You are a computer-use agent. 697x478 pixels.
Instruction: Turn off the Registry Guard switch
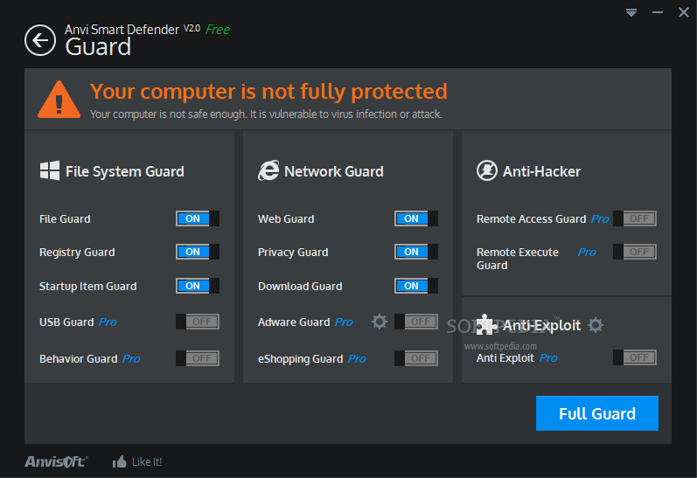(x=198, y=252)
